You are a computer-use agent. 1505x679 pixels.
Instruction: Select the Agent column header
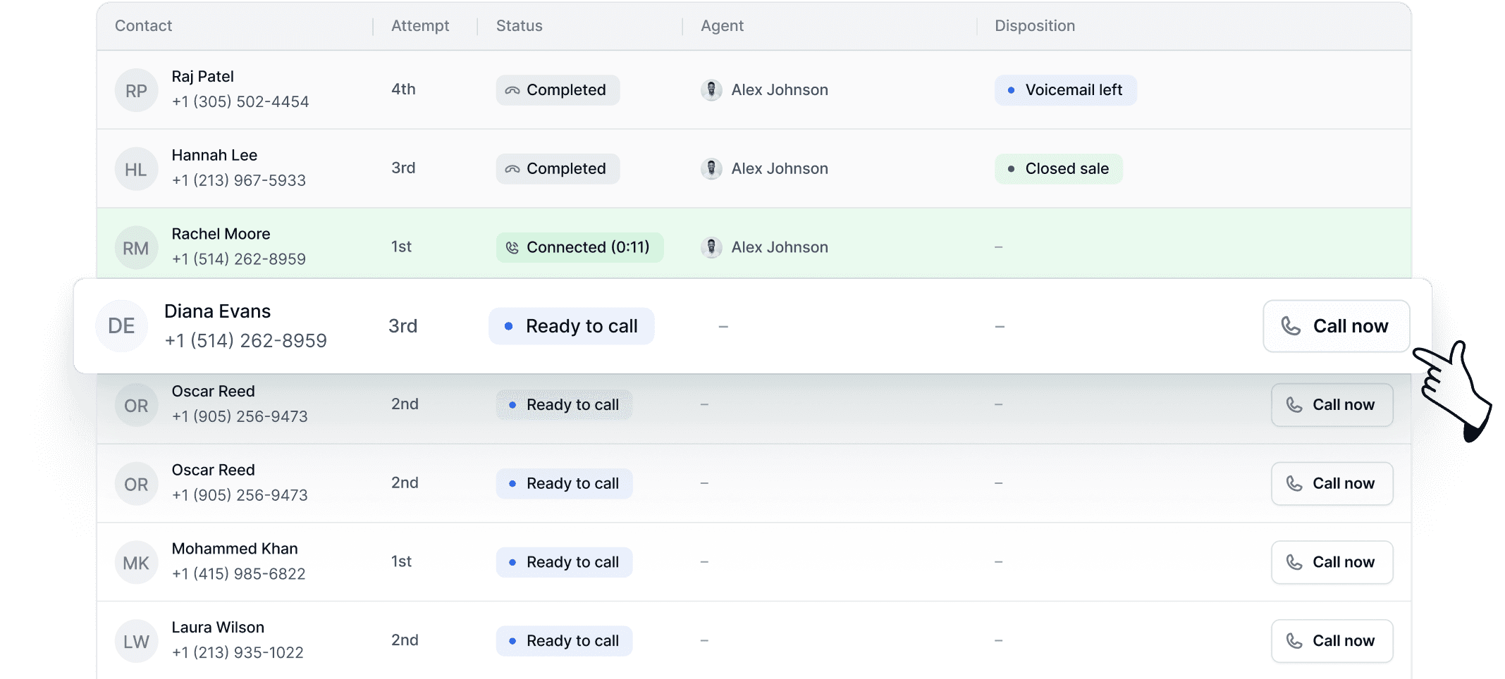click(722, 25)
